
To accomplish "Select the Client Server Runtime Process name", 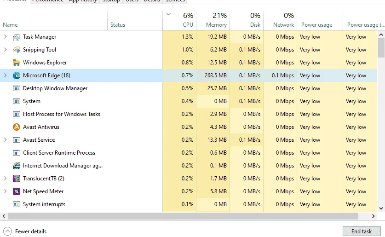I will pyautogui.click(x=59, y=153).
